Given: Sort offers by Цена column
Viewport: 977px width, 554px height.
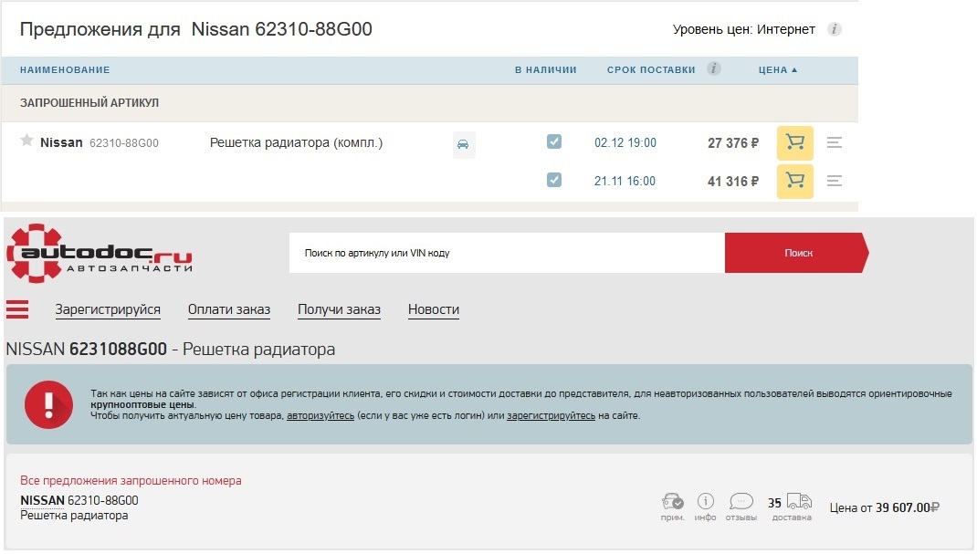Looking at the screenshot, I should (x=778, y=69).
